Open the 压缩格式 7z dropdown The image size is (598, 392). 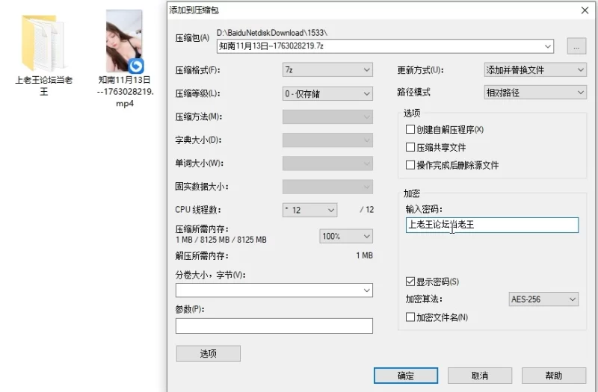327,69
